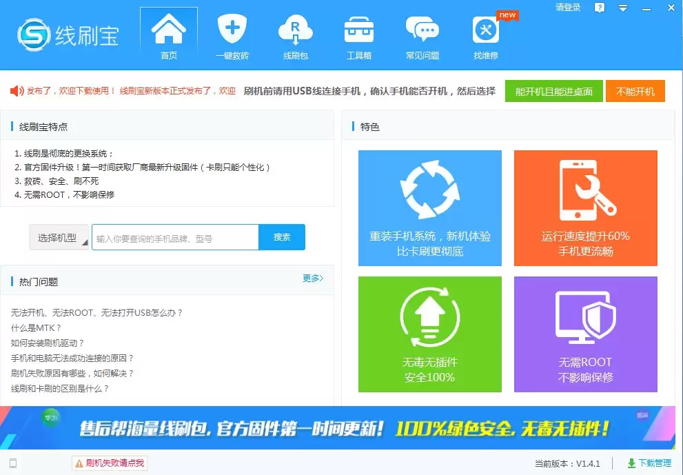Open question 刷机失败原因有哪些
This screenshot has height=475, width=683.
72,374
